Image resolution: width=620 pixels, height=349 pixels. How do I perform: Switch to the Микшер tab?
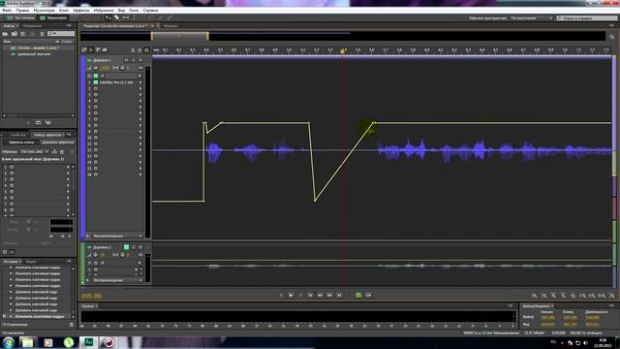170,26
